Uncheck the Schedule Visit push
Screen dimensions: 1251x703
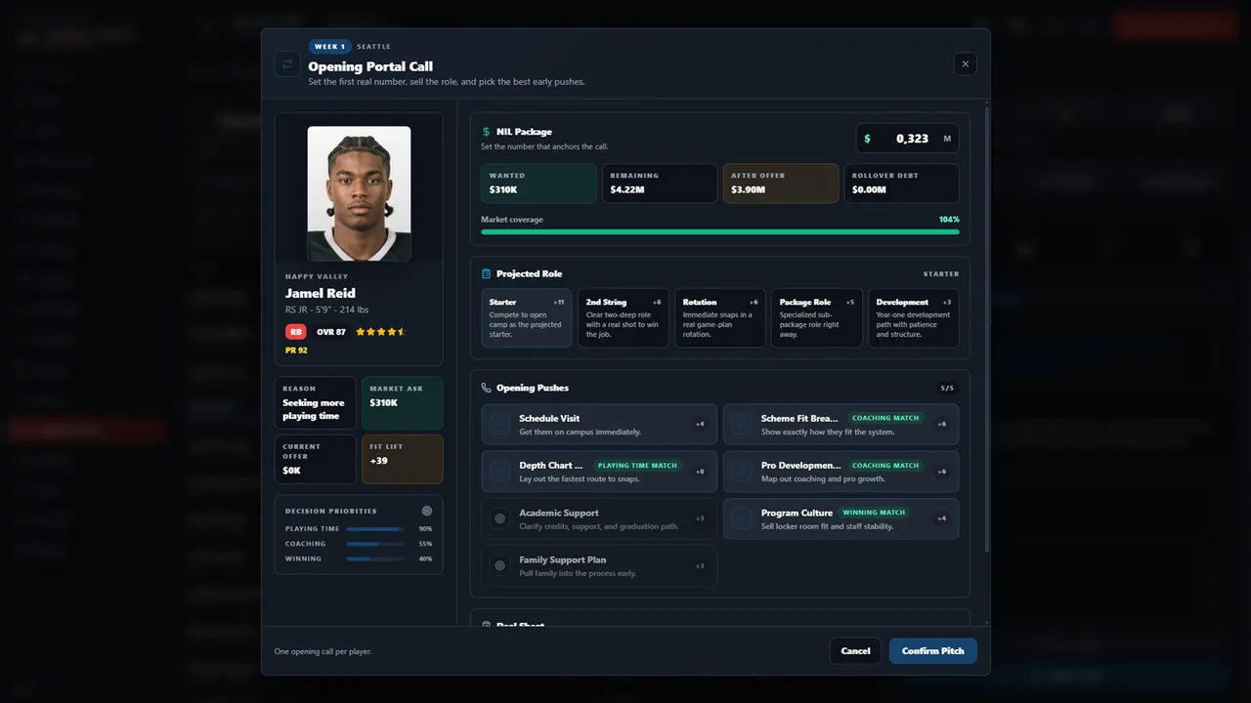500,424
